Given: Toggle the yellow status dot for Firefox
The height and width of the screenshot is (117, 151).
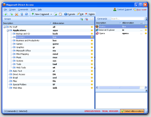Looking at the screenshot, I should (146, 27).
